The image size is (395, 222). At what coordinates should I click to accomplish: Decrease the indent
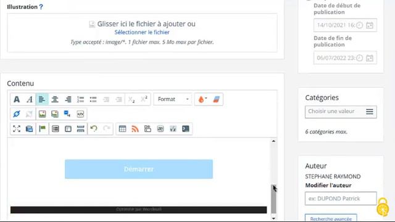click(106, 99)
